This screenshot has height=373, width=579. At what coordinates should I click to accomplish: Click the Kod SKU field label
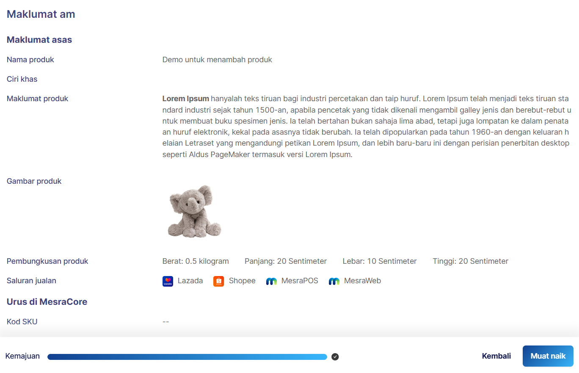click(22, 322)
